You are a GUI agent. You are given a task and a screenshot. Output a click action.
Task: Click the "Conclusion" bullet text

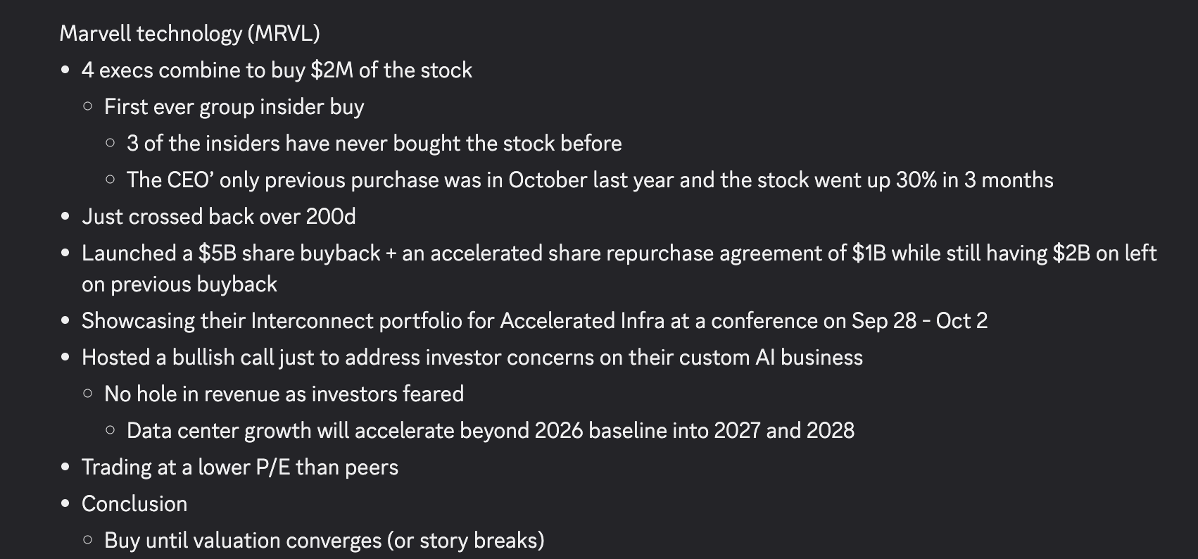point(134,503)
